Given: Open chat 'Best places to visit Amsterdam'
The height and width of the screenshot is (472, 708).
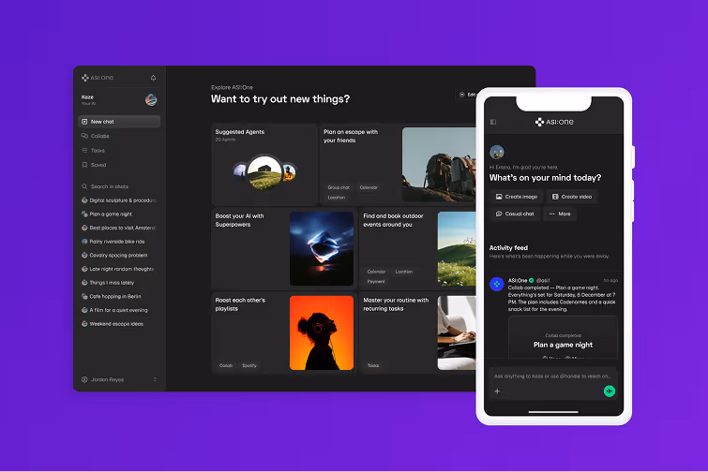Looking at the screenshot, I should (x=119, y=228).
